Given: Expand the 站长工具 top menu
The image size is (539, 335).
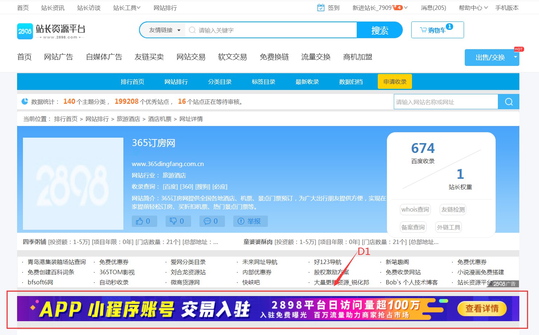Looking at the screenshot, I should click(x=127, y=8).
